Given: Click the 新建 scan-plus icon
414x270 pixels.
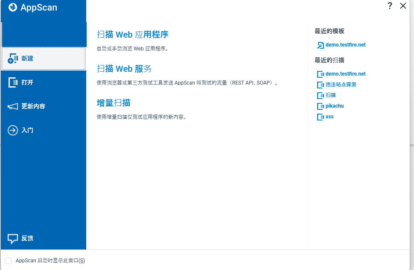Looking at the screenshot, I should coord(13,59).
